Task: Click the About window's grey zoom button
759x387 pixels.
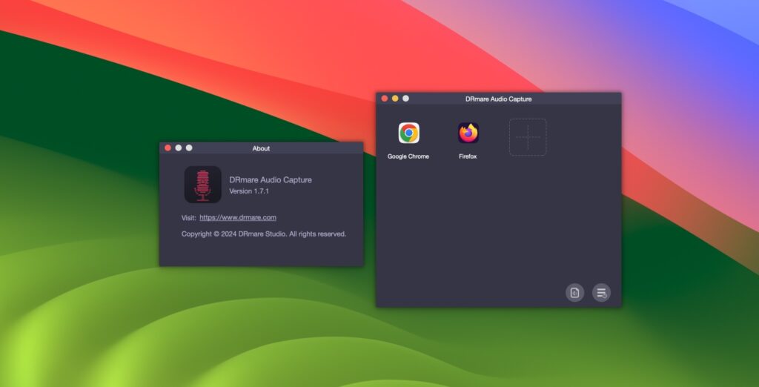Action: (189, 148)
